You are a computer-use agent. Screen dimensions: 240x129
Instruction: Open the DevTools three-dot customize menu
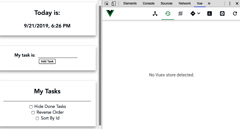(x=230, y=3)
